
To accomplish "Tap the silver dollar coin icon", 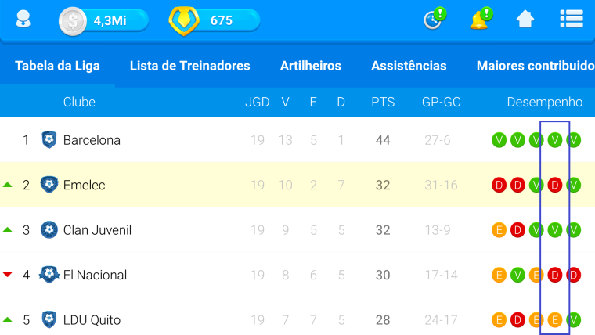I will 73,21.
